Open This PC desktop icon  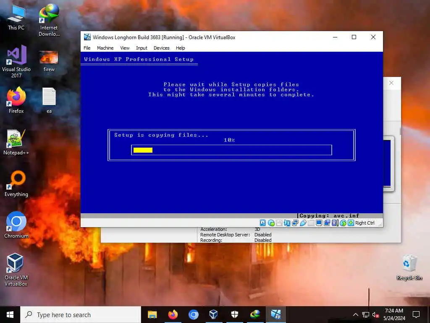16,18
